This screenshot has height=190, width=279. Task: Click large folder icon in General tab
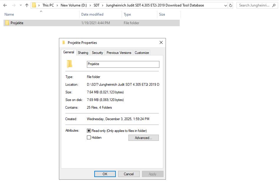click(70, 64)
